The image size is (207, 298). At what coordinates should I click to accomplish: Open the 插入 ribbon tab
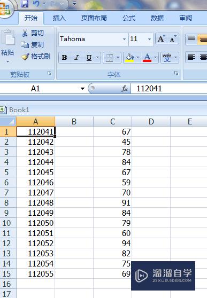pos(59,18)
